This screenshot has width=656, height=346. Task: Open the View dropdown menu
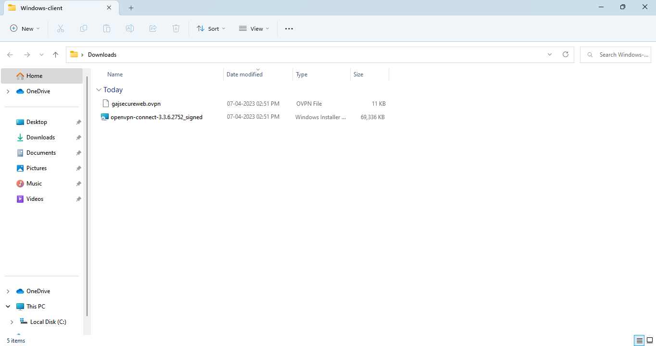coord(254,29)
